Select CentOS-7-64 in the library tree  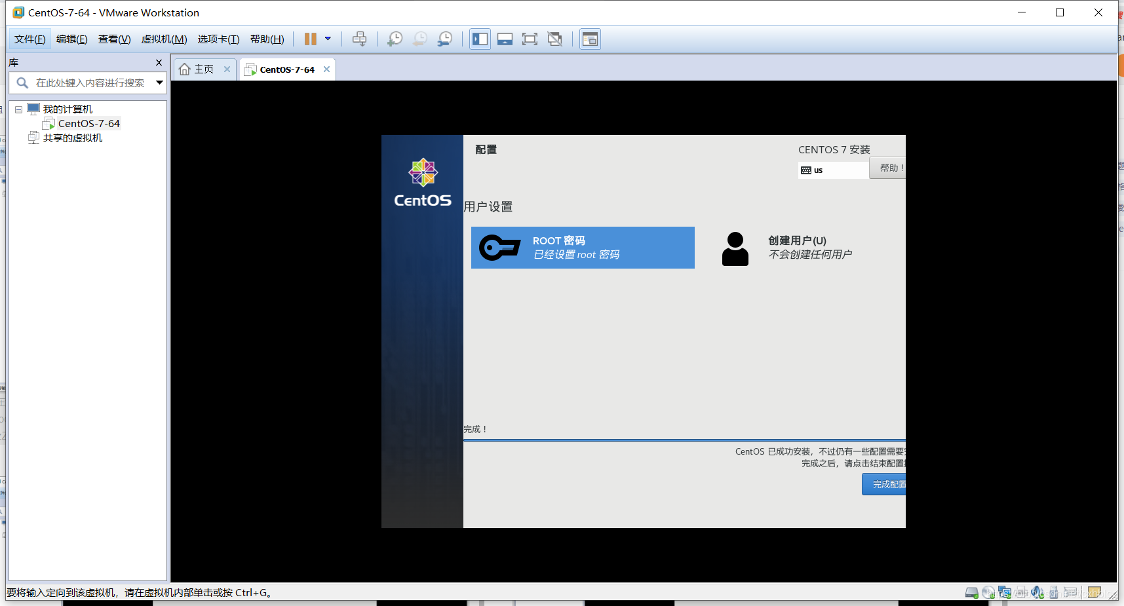89,124
